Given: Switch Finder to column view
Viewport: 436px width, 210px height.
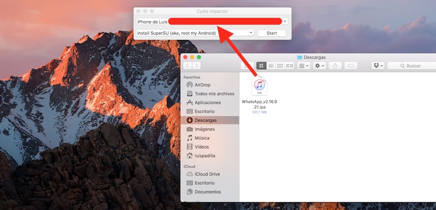Looking at the screenshot, I should [x=280, y=66].
